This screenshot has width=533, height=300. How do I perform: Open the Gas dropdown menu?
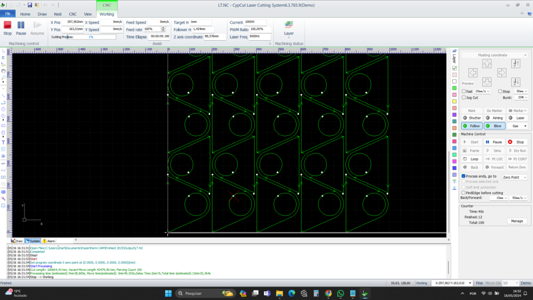pos(518,126)
